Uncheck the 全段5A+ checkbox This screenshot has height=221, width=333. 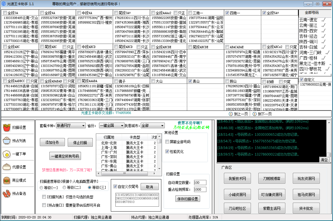point(264,13)
